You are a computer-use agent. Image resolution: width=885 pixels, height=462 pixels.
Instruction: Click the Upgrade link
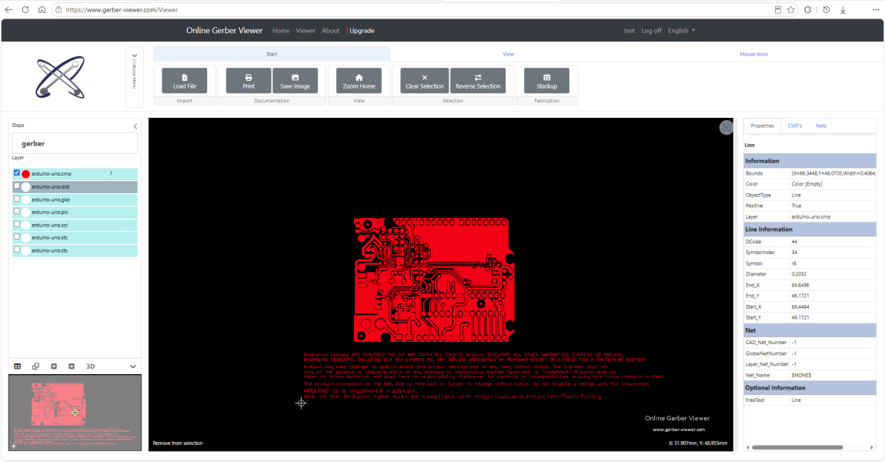361,31
